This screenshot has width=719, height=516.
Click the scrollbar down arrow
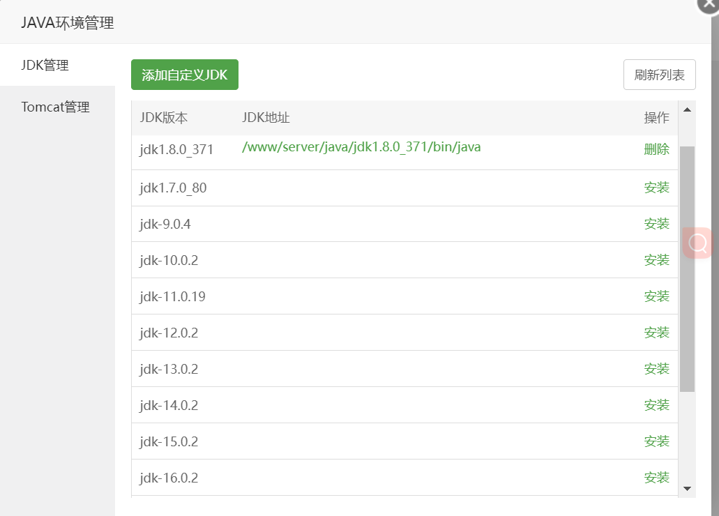click(687, 489)
